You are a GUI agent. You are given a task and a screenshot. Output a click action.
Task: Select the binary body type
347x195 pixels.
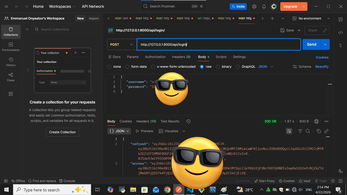218,67
